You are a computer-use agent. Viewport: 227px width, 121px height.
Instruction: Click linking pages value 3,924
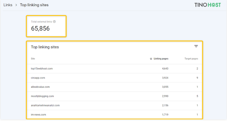[x=165, y=78]
